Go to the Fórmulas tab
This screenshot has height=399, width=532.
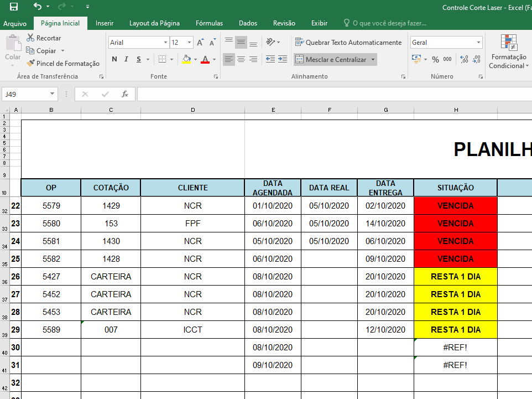[x=209, y=23]
